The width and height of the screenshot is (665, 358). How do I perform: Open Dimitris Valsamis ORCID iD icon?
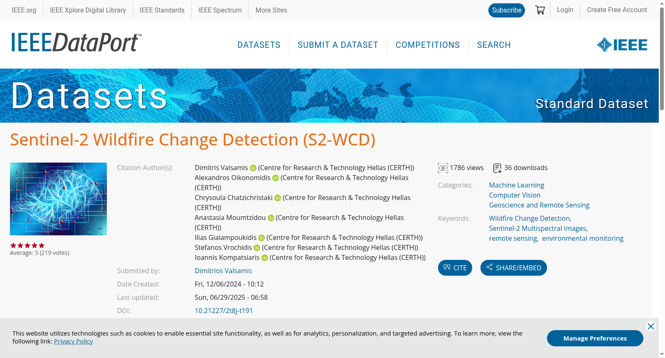pyautogui.click(x=253, y=168)
